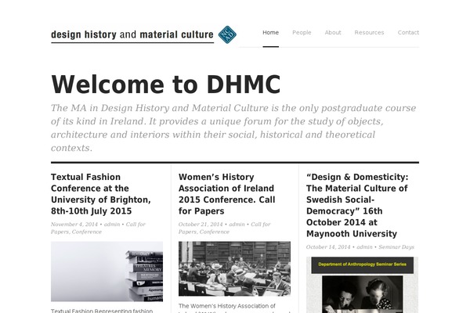
Task: Go to the People page
Action: 302,32
